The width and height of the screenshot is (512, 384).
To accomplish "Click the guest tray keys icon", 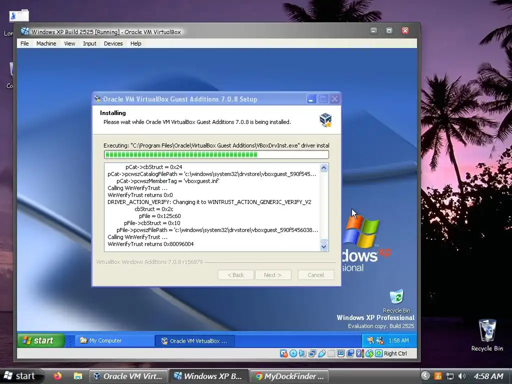I will [370, 340].
